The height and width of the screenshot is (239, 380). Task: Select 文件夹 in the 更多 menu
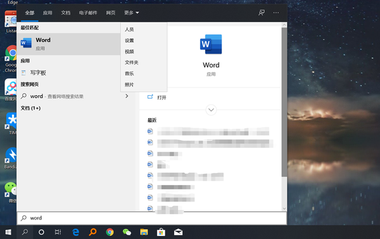pyautogui.click(x=132, y=62)
